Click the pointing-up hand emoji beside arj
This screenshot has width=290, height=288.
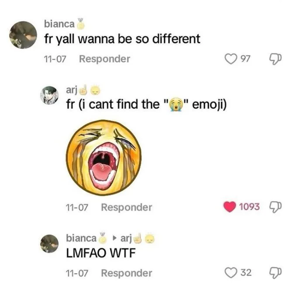click(83, 90)
